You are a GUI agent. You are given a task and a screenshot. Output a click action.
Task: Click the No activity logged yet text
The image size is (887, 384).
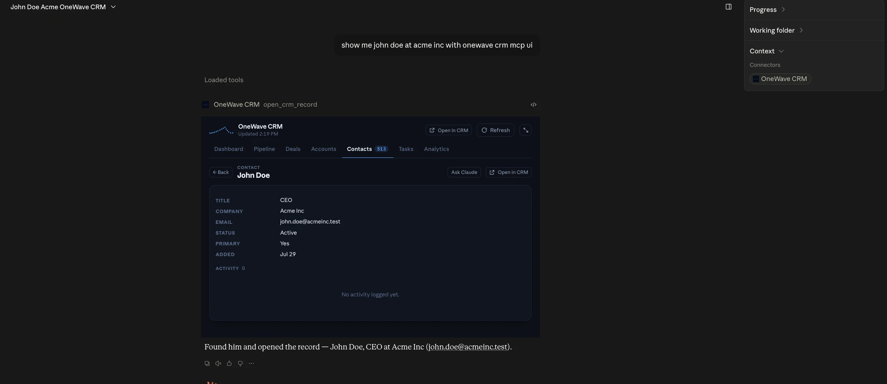[370, 295]
